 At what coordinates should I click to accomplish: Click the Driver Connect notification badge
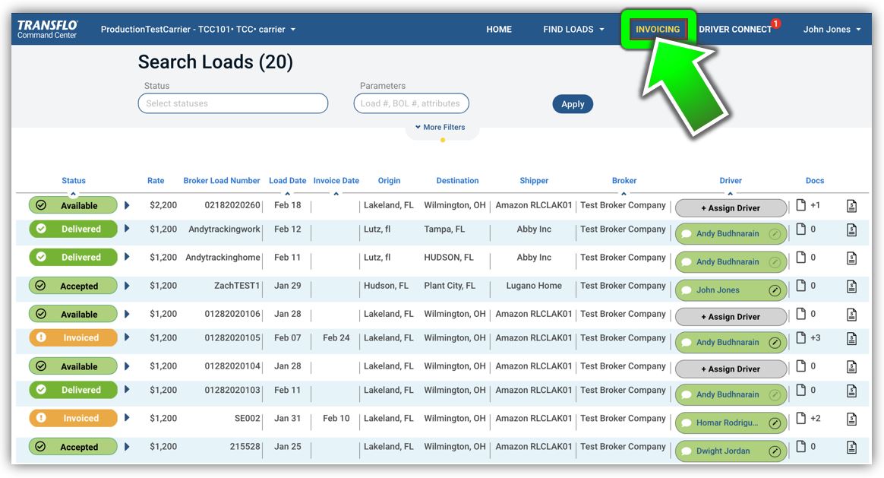click(x=775, y=24)
